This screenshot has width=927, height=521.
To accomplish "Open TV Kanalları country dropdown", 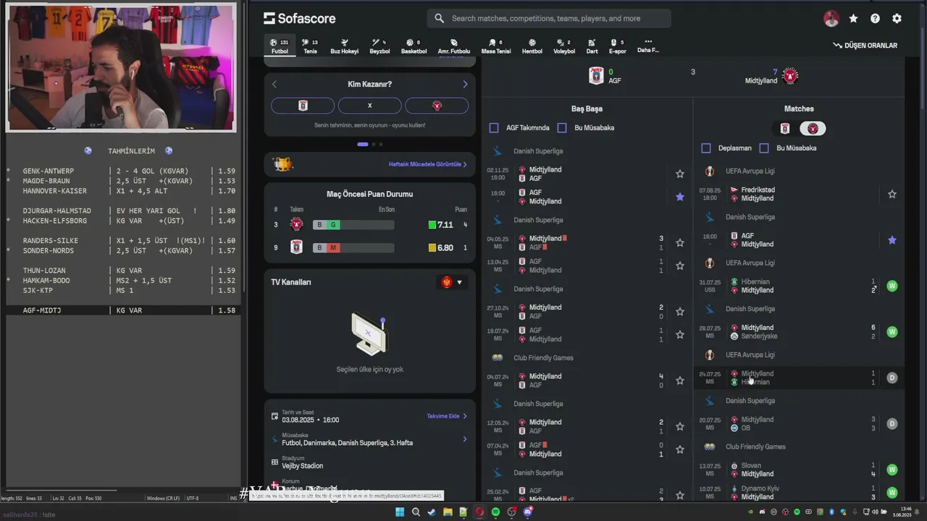I will [453, 282].
